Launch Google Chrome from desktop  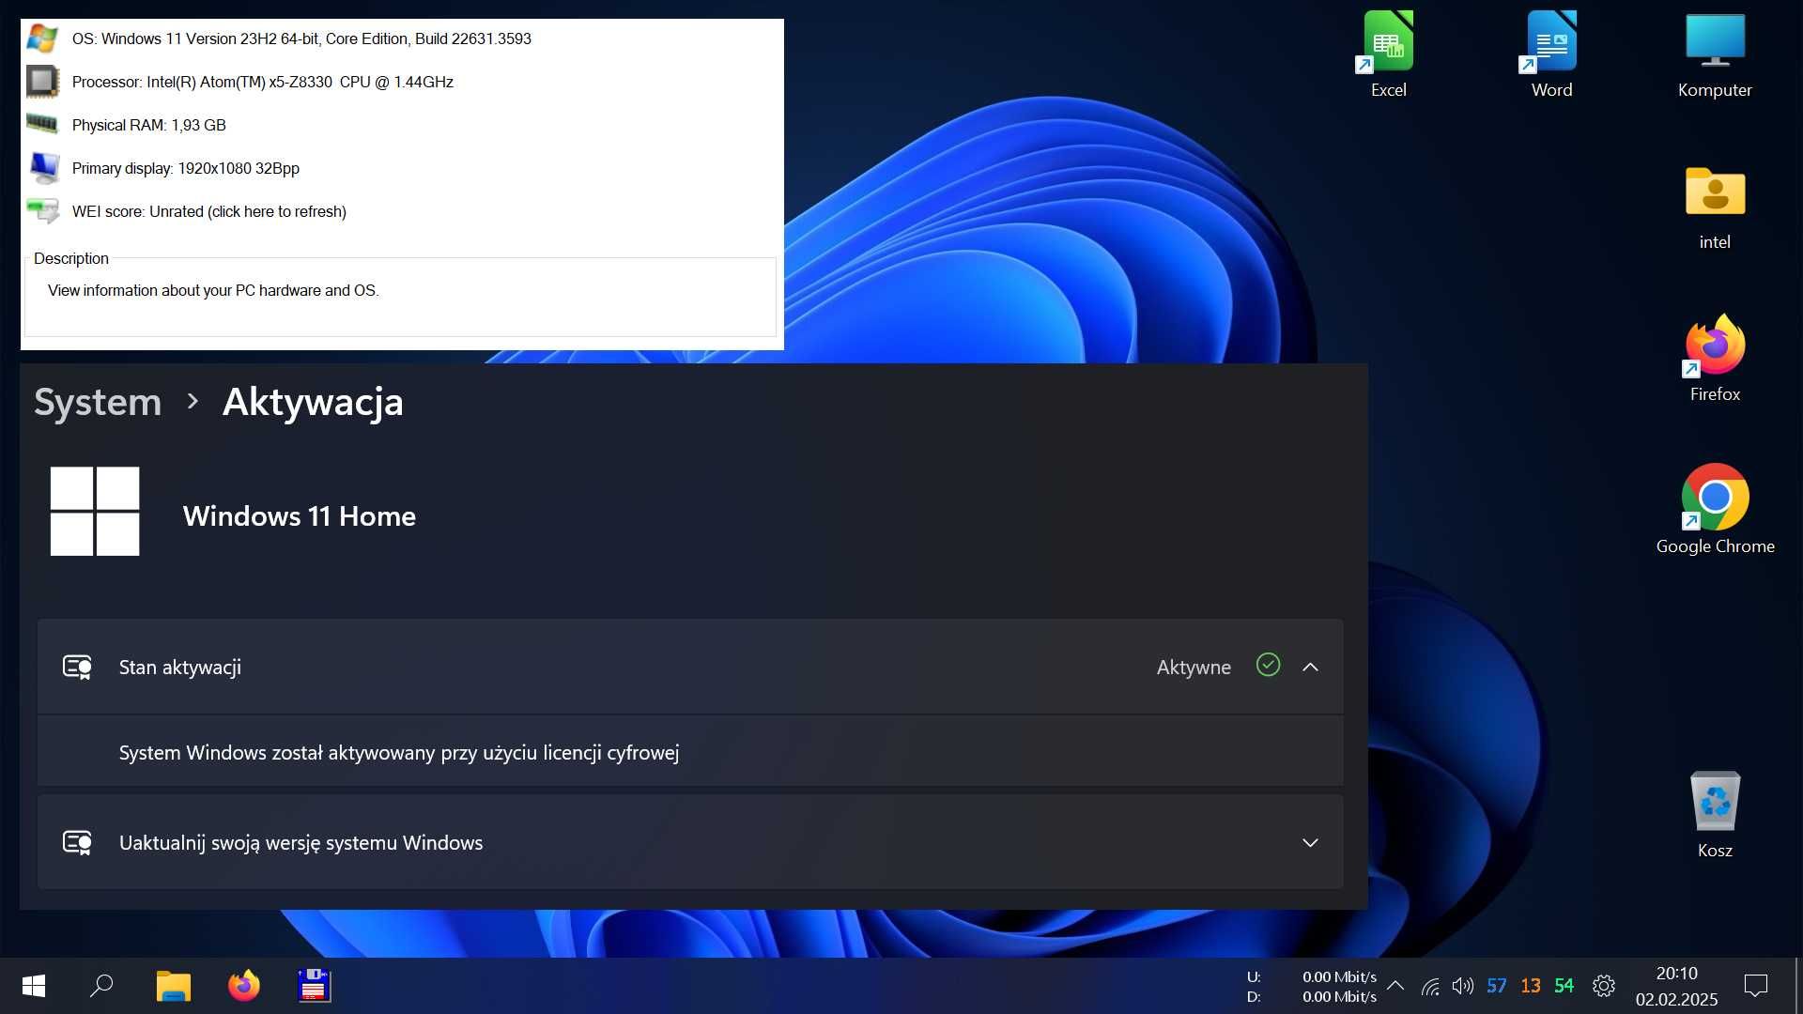coord(1715,510)
